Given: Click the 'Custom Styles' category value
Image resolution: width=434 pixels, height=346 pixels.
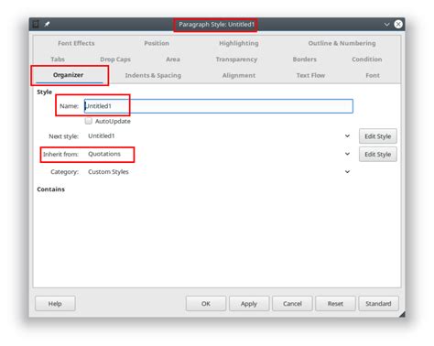Looking at the screenshot, I should pos(108,172).
